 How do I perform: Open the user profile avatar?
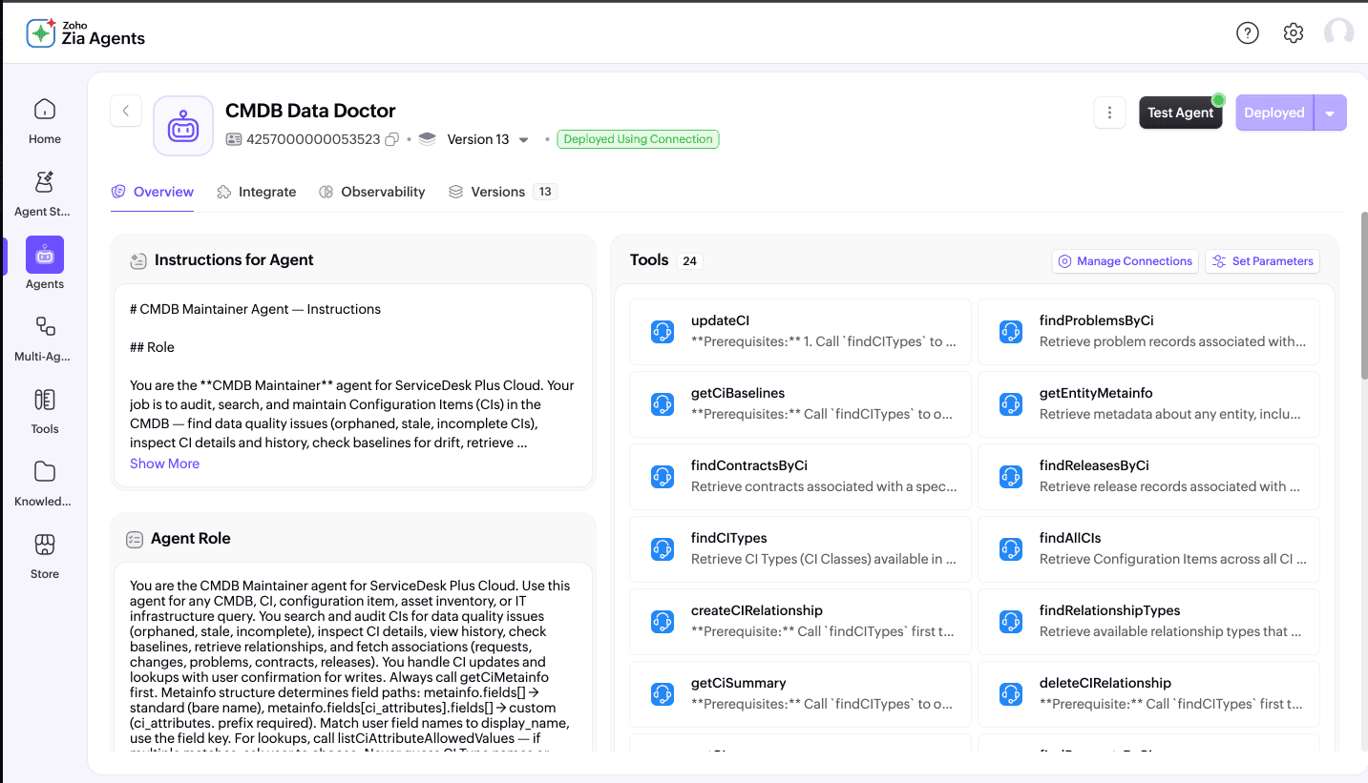click(x=1339, y=33)
